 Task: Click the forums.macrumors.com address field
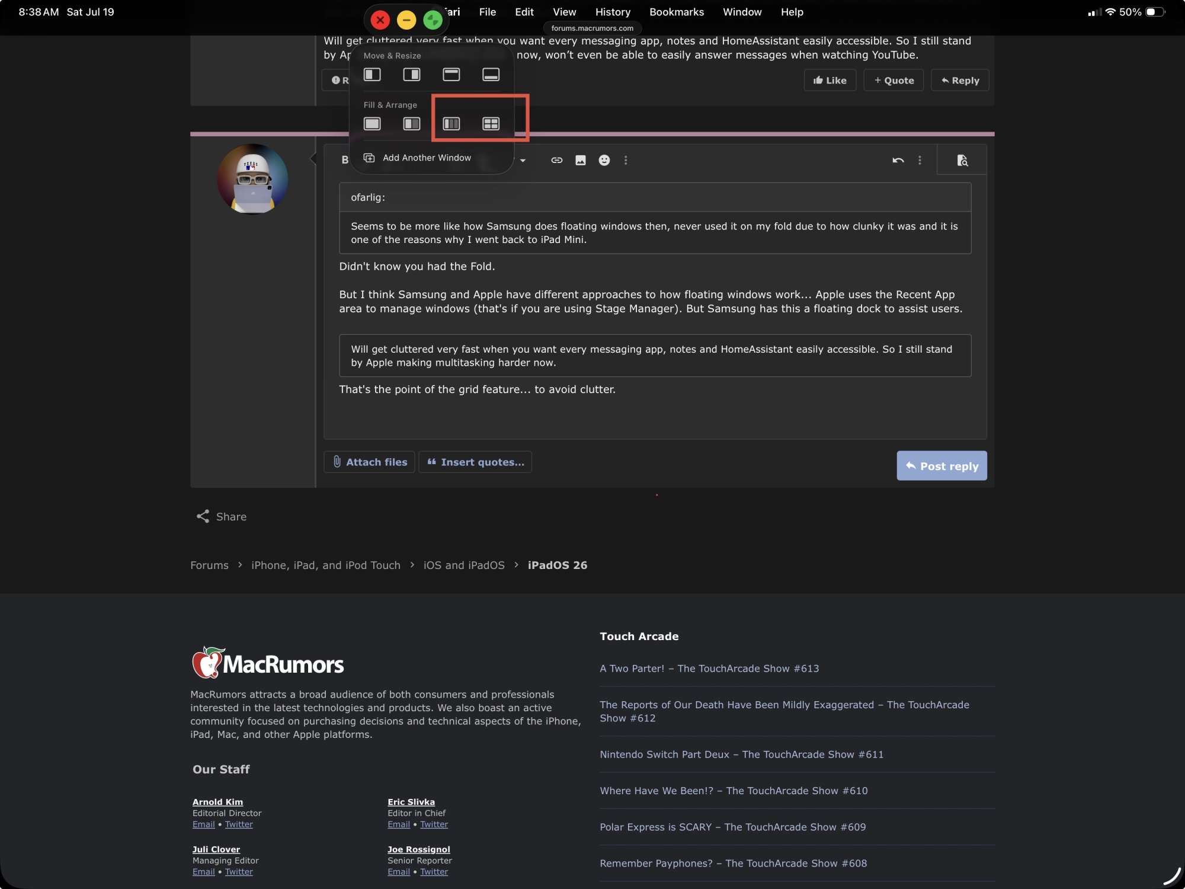click(x=592, y=28)
